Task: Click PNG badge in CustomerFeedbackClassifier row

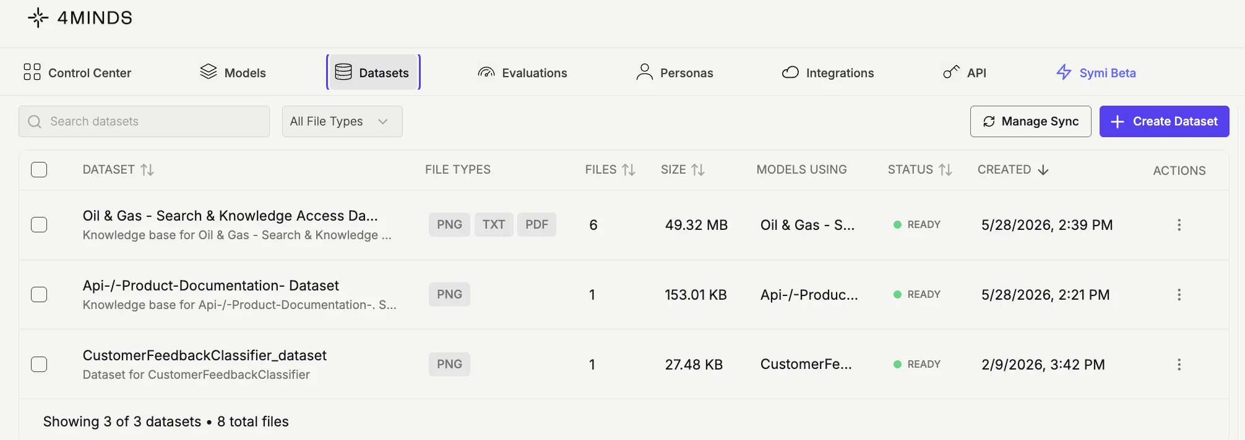Action: [x=449, y=364]
